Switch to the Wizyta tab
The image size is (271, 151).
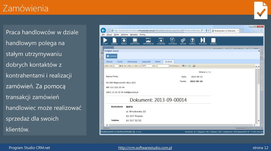tap(109, 62)
